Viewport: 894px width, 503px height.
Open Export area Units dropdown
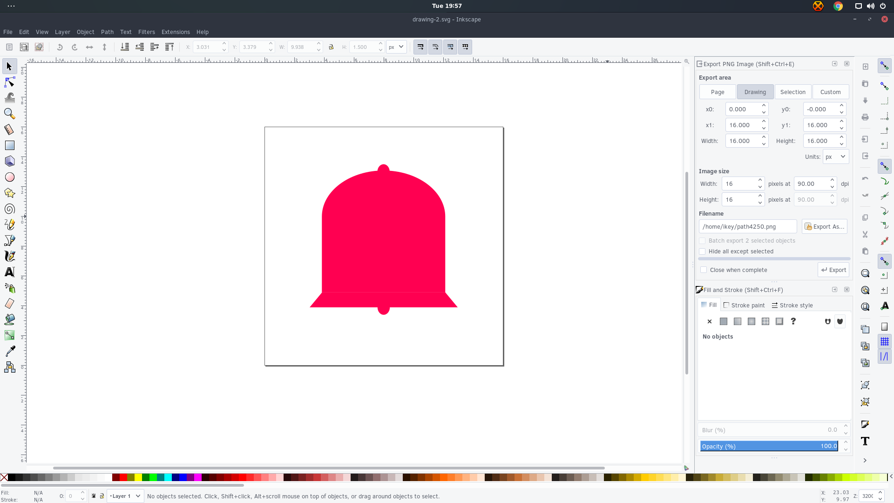click(835, 157)
